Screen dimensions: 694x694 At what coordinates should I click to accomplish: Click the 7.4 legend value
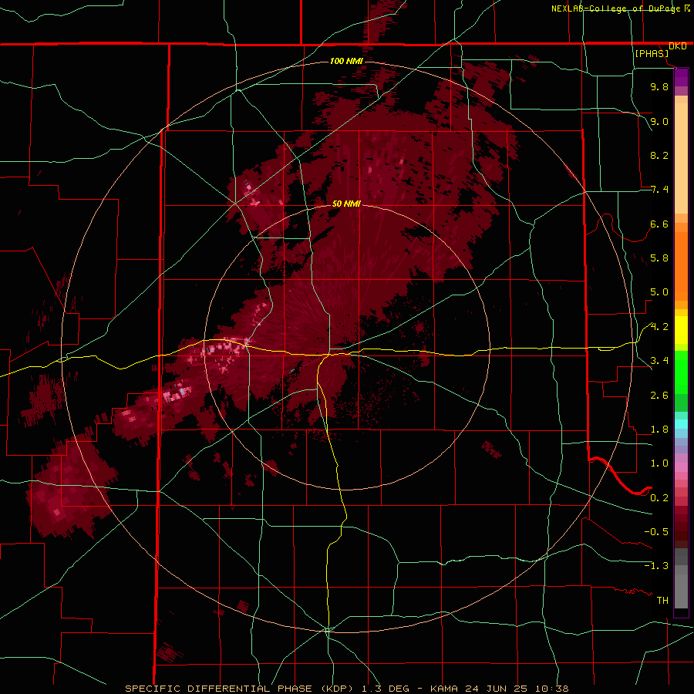[659, 190]
